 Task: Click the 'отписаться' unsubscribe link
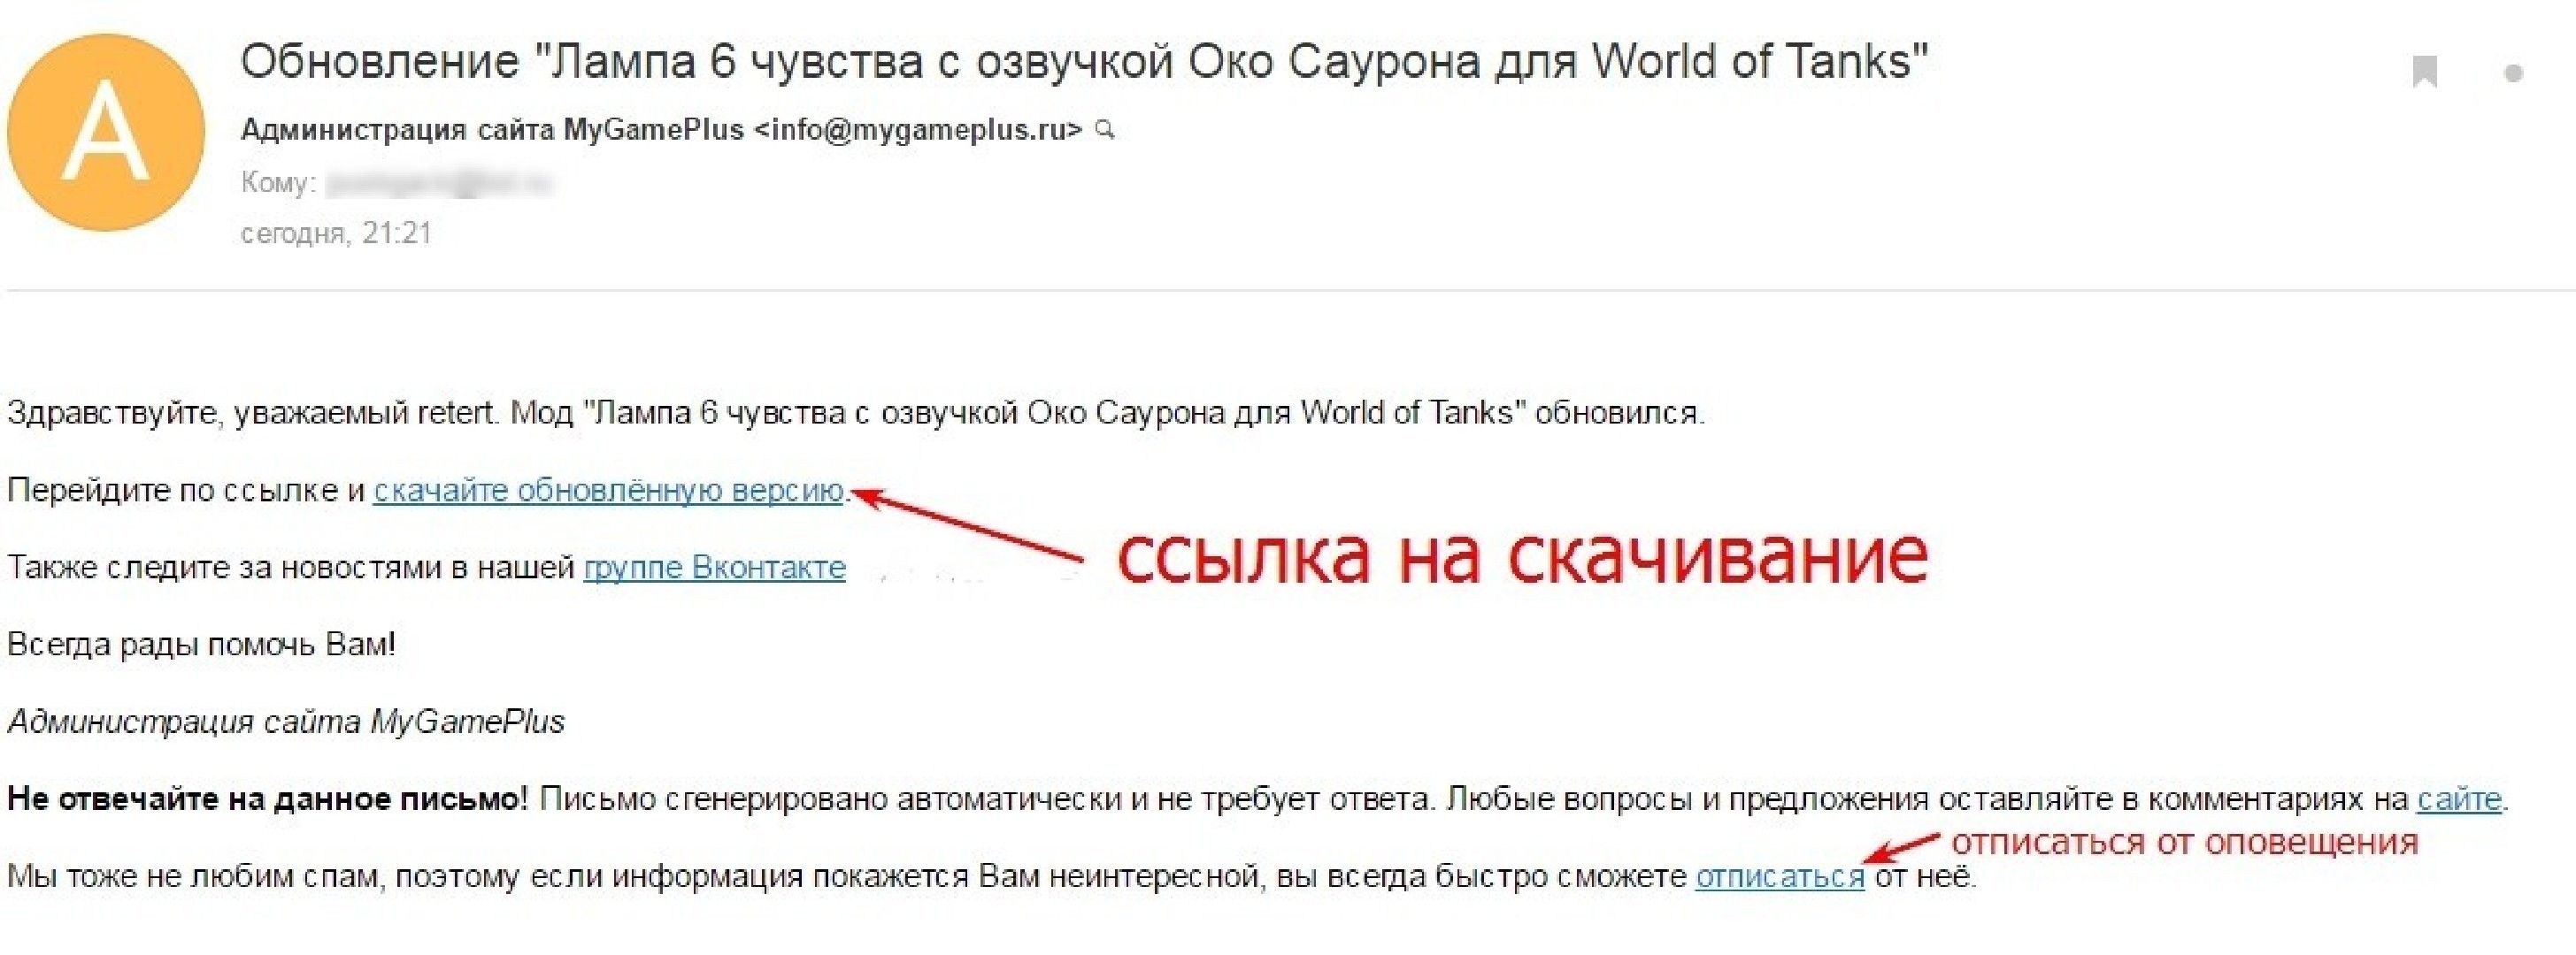(1780, 877)
